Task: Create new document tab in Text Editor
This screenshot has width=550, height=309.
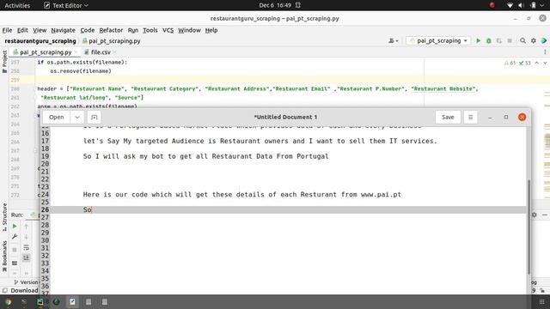Action: 94,117
